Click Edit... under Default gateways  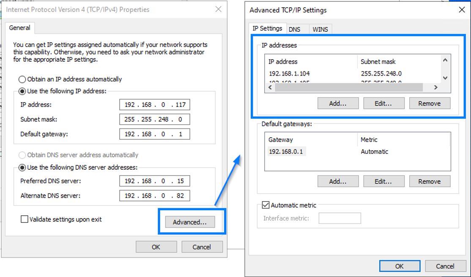pyautogui.click(x=383, y=181)
